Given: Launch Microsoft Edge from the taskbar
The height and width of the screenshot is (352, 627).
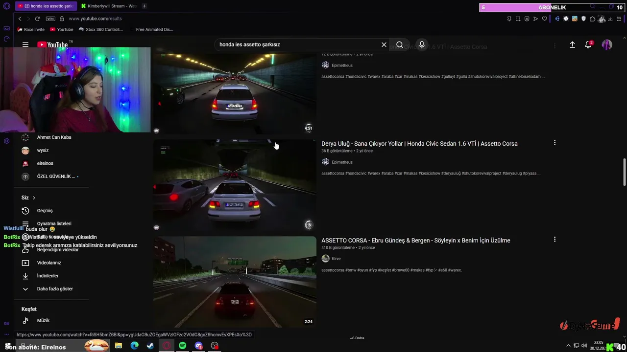Looking at the screenshot, I should point(134,346).
